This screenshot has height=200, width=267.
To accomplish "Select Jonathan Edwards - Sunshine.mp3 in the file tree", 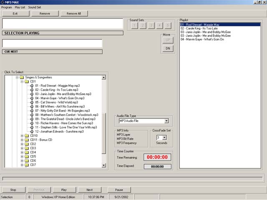I will pyautogui.click(x=61, y=132).
